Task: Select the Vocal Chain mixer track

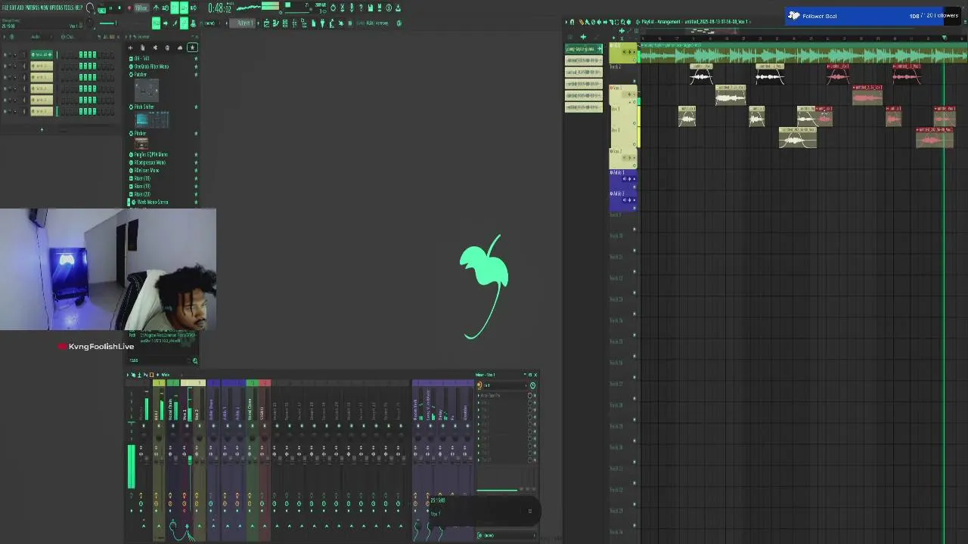Action: click(x=171, y=409)
